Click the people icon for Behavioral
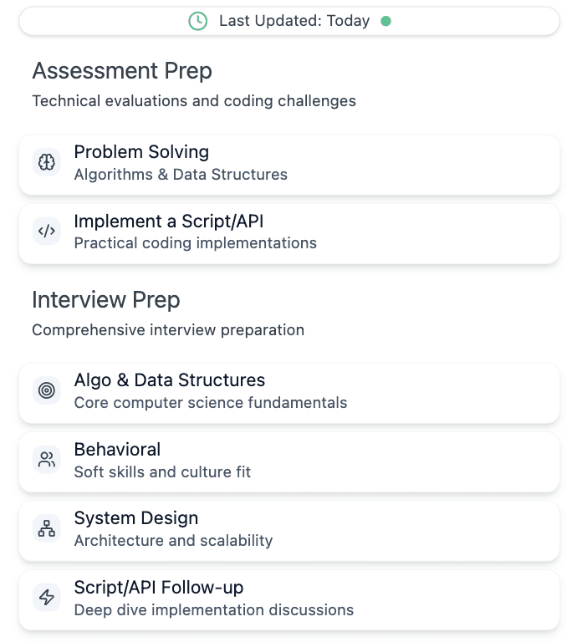Image resolution: width=577 pixels, height=642 pixels. [47, 459]
